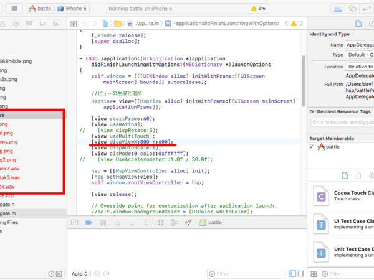Switch to the Assistant editor
This screenshot has height=280, width=374.
[352, 9]
